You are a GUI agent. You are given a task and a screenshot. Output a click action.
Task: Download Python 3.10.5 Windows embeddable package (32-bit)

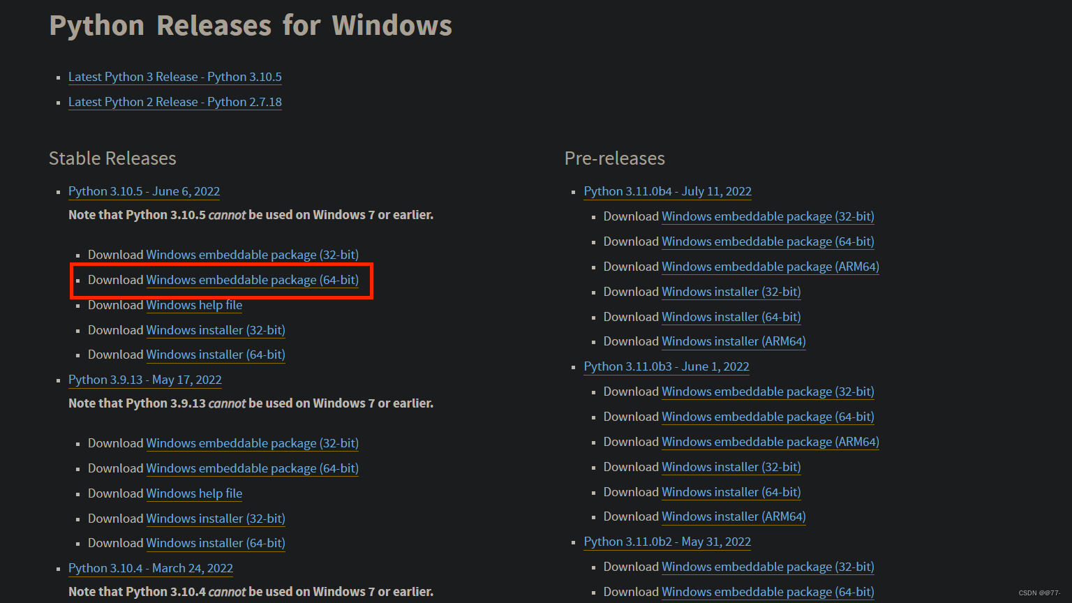point(252,255)
